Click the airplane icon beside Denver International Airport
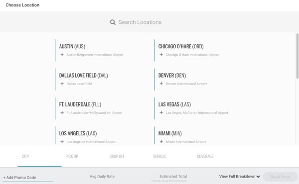The height and width of the screenshot is (184, 299). coord(161,84)
